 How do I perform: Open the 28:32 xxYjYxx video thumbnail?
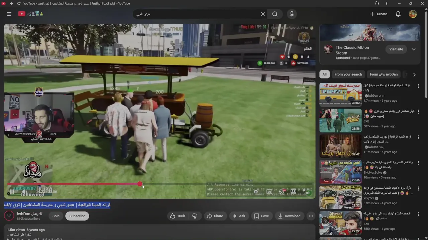340,197
